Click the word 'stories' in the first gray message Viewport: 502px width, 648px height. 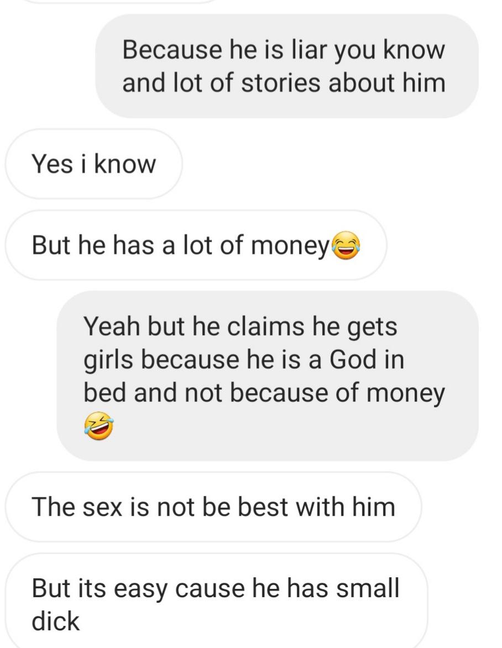tap(280, 83)
